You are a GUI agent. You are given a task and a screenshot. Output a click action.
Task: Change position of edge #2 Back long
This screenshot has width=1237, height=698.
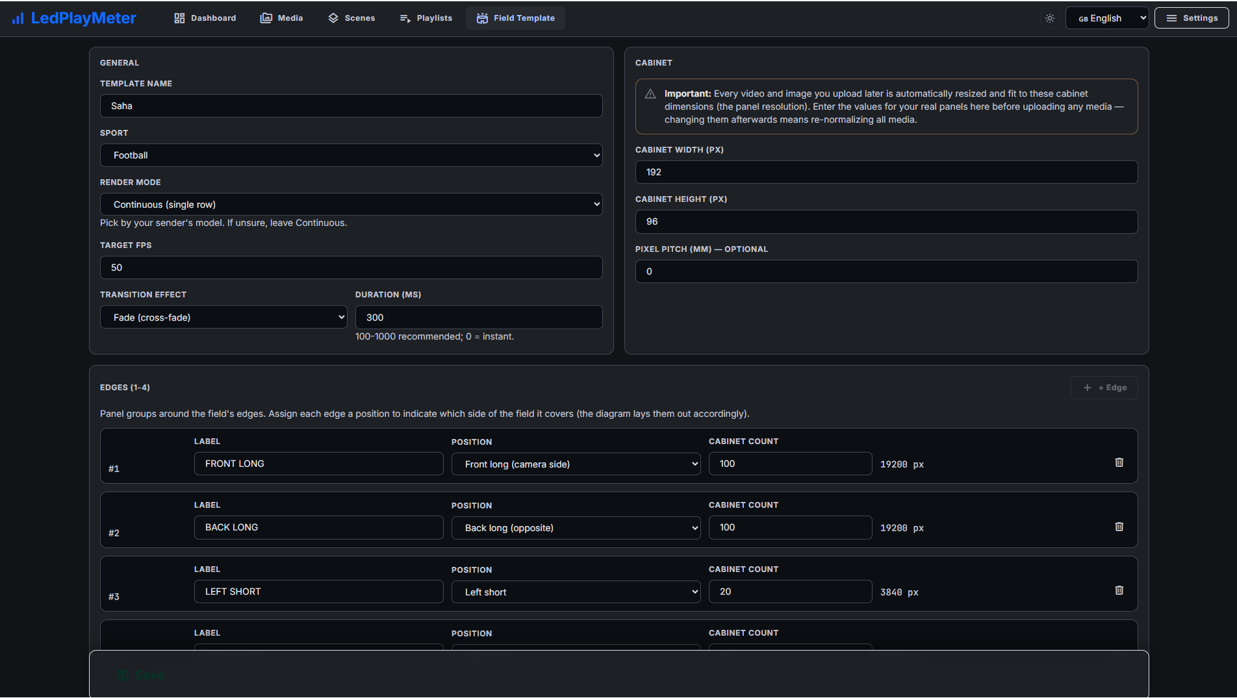(x=576, y=528)
